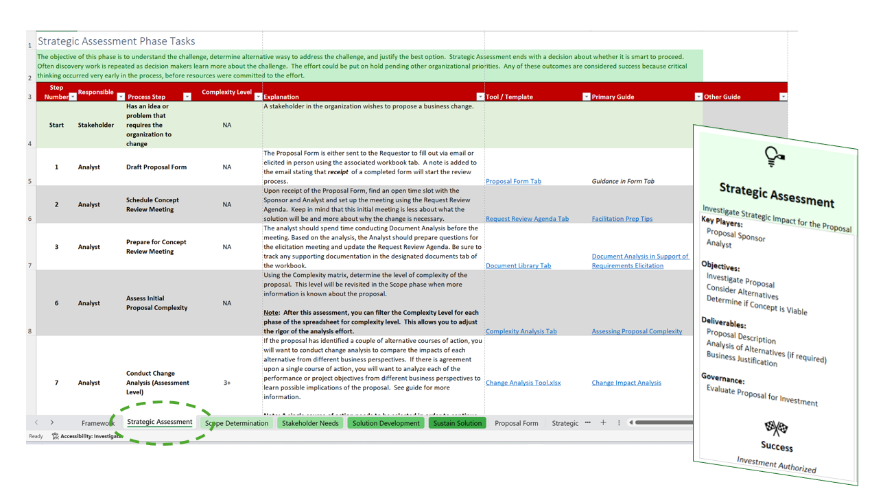
Task: Select NA cell in Schedule Concept Review row
Action: pos(227,204)
